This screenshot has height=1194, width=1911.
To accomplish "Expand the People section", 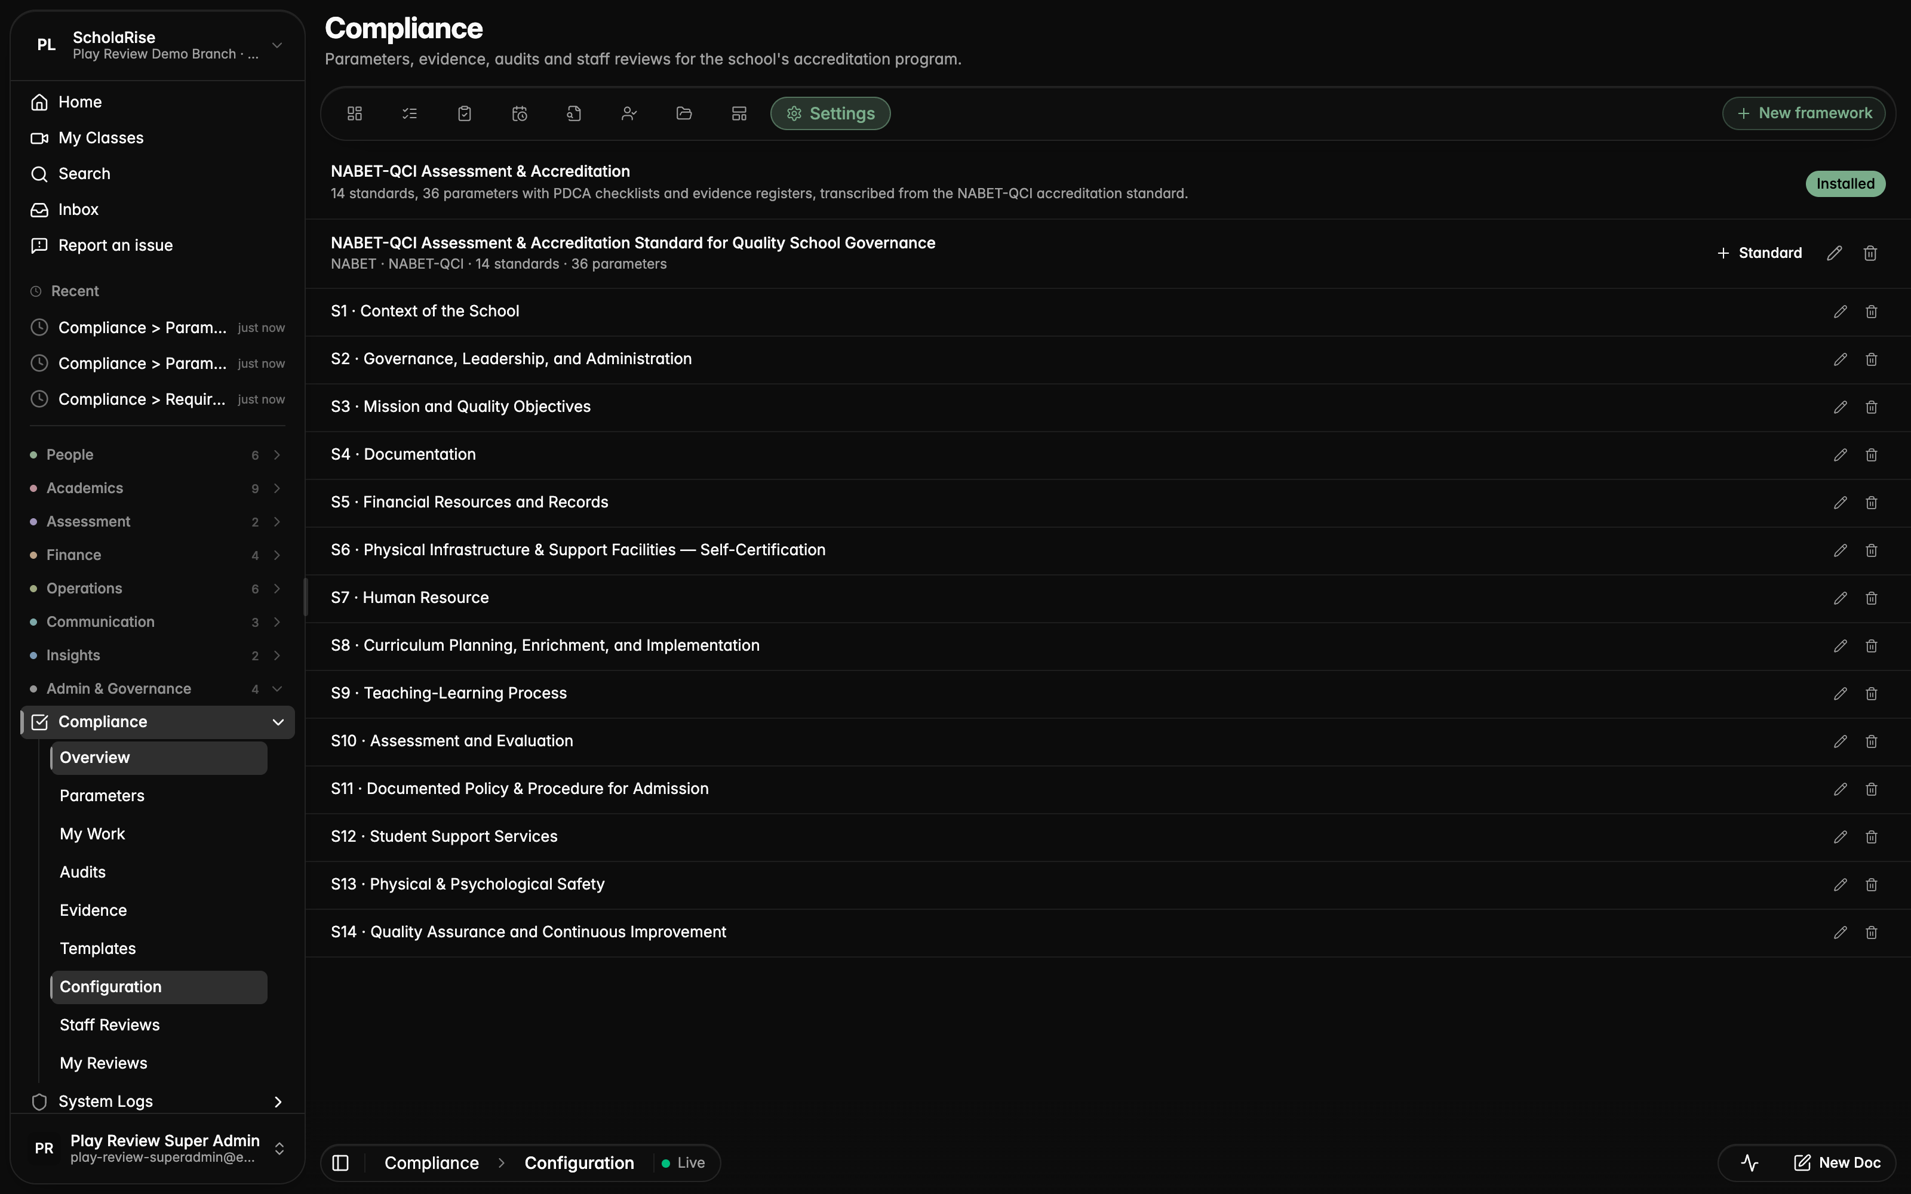I will coord(157,455).
